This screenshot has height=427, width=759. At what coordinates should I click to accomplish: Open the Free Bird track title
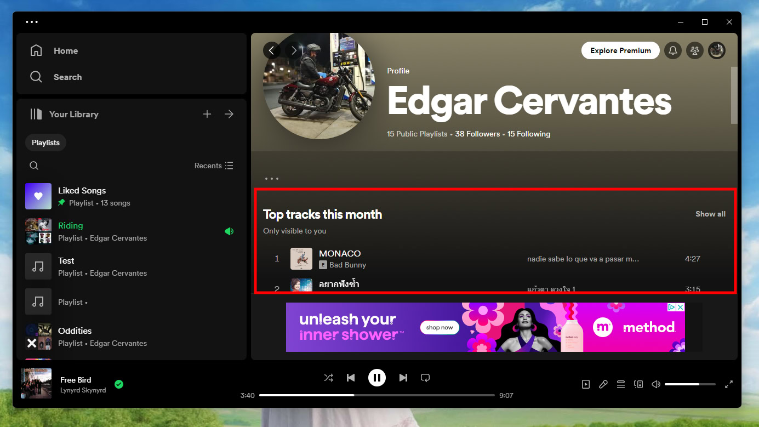click(76, 380)
